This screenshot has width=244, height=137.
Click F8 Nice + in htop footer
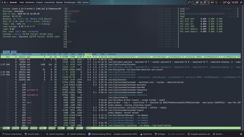coord(69,128)
